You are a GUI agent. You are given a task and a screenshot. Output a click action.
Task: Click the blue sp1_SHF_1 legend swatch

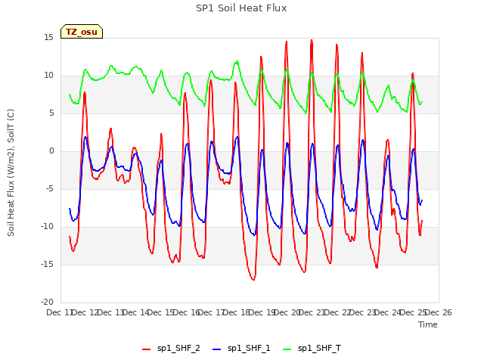point(217,349)
